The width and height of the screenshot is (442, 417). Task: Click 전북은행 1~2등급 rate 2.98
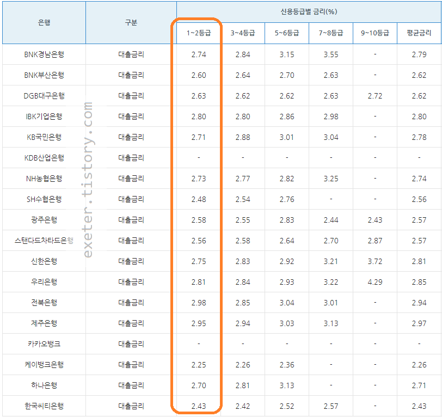[199, 303]
